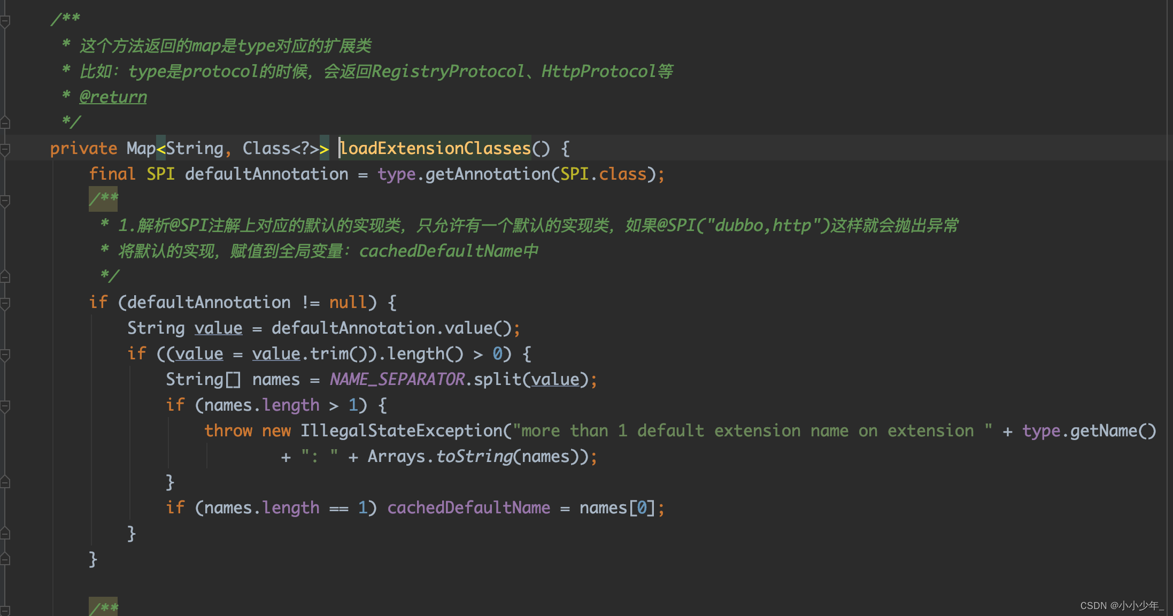The height and width of the screenshot is (616, 1173).
Task: Click the 'trim()' method call
Action: click(339, 353)
